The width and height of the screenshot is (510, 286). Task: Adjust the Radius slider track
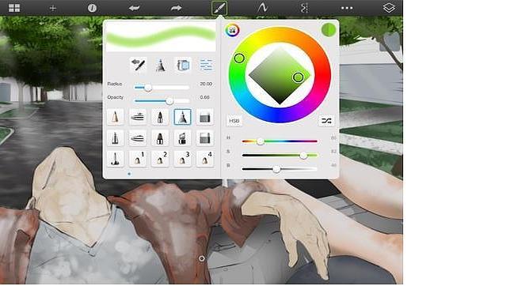click(162, 88)
